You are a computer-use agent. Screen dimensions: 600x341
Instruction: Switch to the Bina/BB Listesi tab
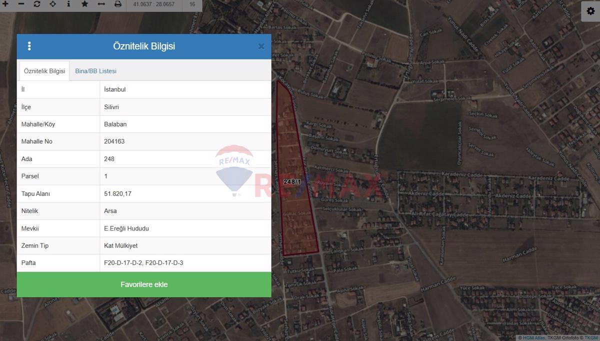click(x=95, y=71)
